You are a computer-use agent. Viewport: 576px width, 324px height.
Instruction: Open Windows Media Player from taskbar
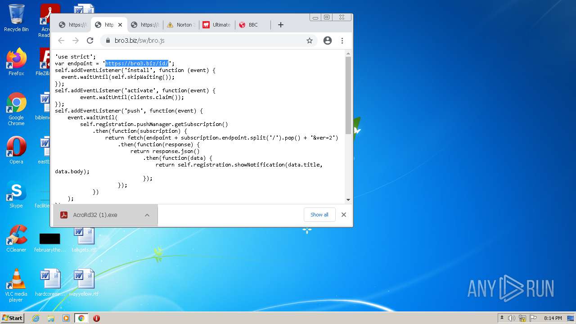[x=66, y=318]
